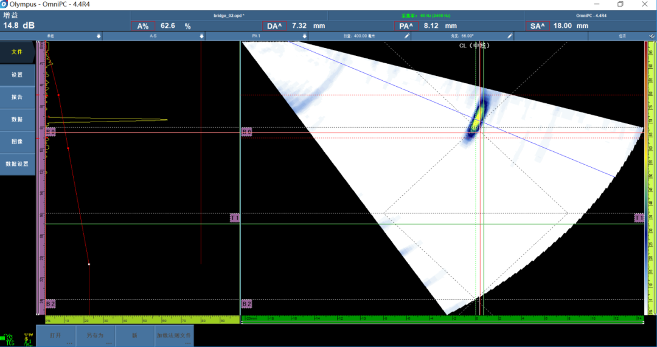Viewport: 657px width, 347px height.
Task: Select the T1 marker at the A-scan right edge
Action: (x=235, y=218)
